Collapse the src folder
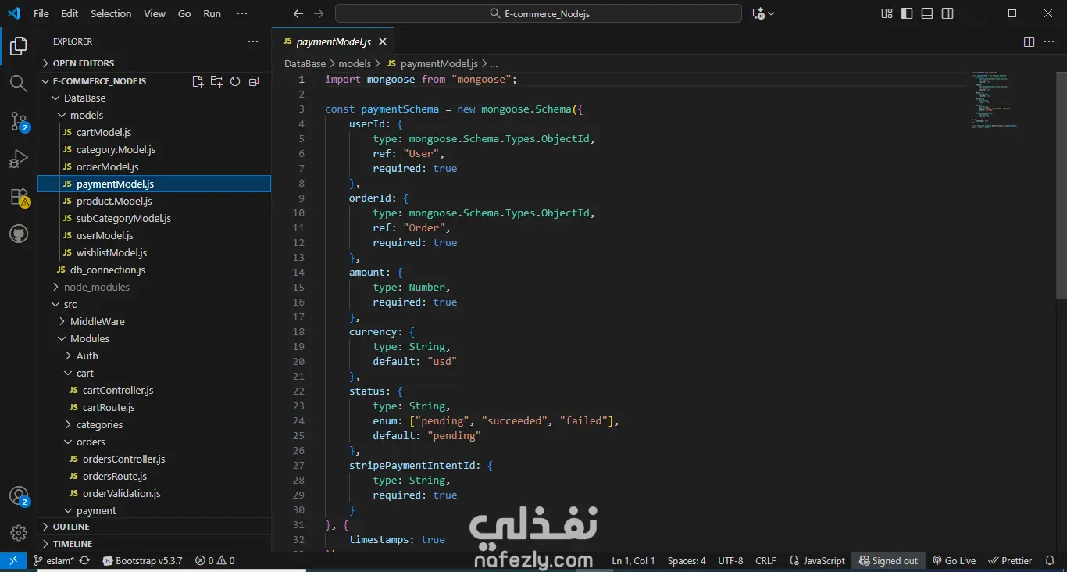1067x572 pixels. tap(155, 305)
